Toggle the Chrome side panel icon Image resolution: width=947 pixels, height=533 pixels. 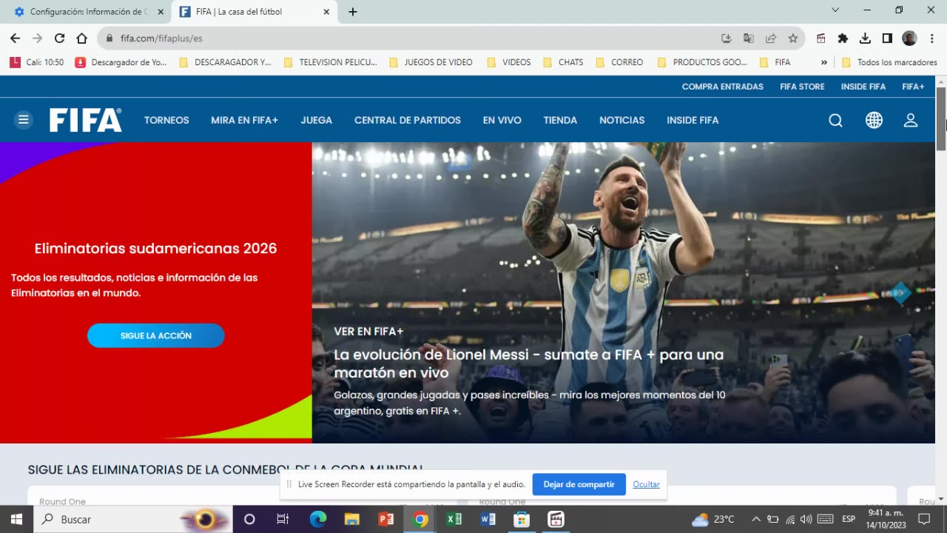887,38
